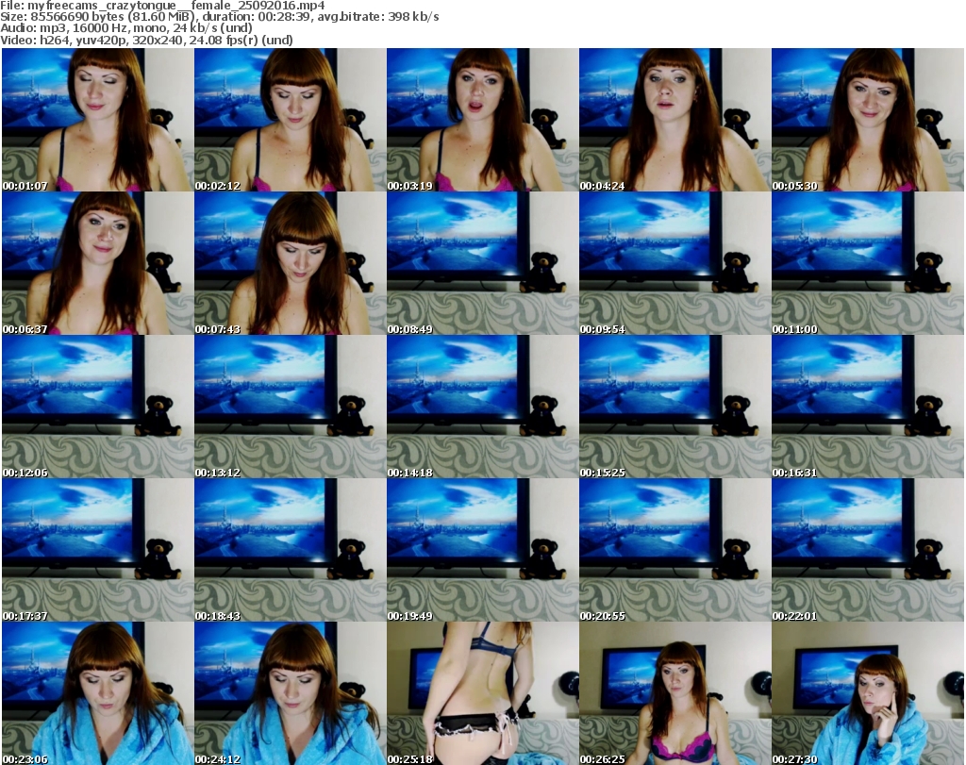Click the thumbnail timestamped 00:24:12
966x765 pixels.
tap(289, 693)
